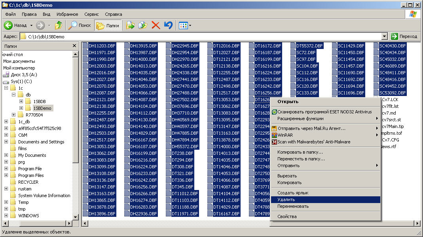Choose Удалить in the context menu

click(x=286, y=200)
